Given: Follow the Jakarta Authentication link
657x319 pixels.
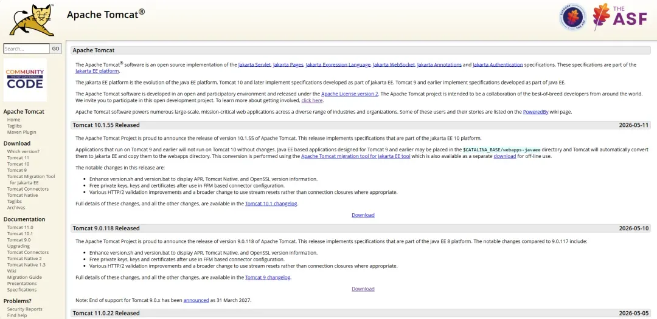Looking at the screenshot, I should 498,65.
